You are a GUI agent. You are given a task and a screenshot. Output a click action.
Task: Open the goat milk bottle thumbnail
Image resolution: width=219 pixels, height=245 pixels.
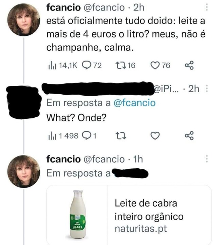[x=77, y=215]
